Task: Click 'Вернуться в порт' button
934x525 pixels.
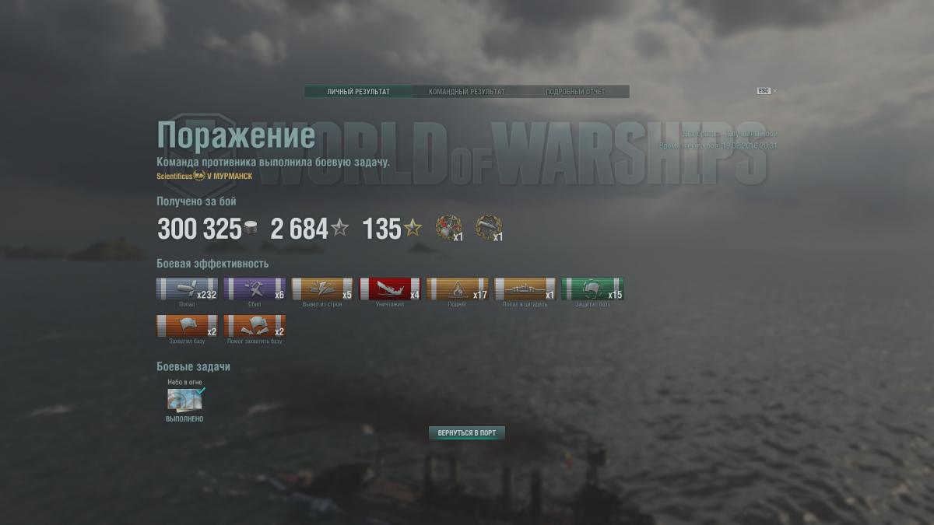Action: (467, 432)
